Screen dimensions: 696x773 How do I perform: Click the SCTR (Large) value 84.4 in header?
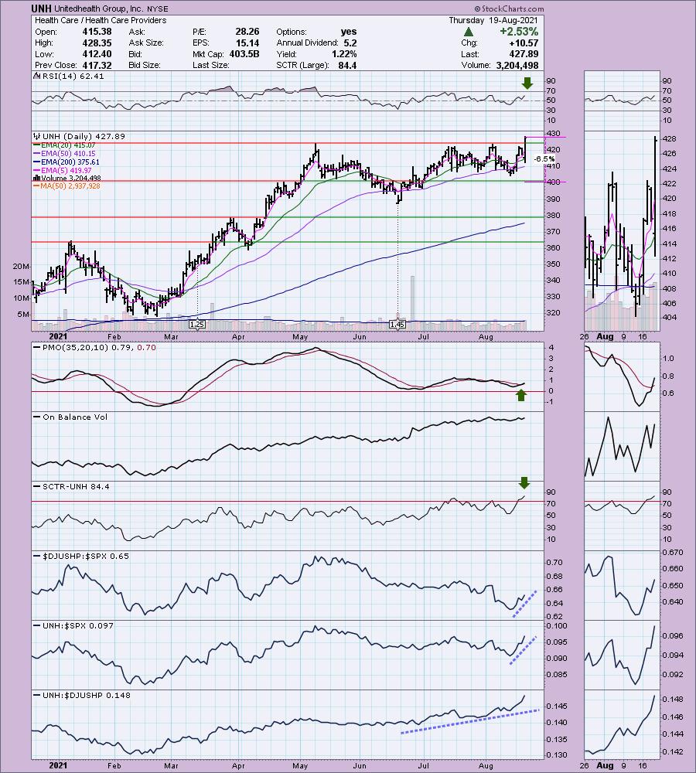point(347,65)
